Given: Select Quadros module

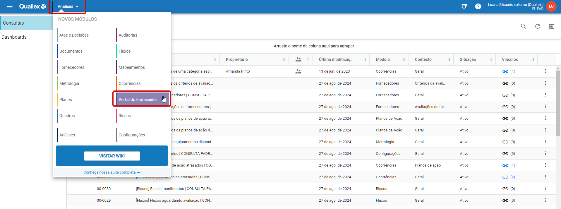Looking at the screenshot, I should [x=83, y=116].
